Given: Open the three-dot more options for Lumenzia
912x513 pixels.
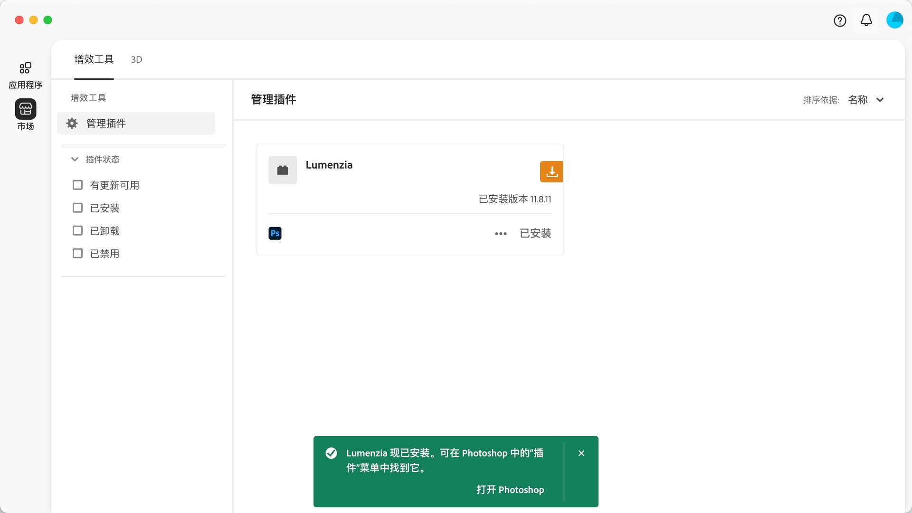Looking at the screenshot, I should 501,234.
